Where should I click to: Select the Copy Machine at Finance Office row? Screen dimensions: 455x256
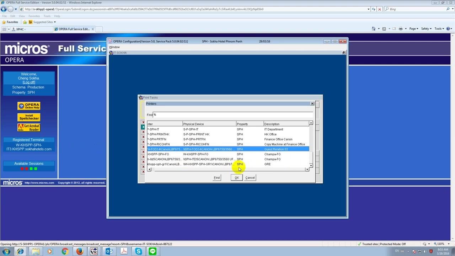tap(228, 144)
